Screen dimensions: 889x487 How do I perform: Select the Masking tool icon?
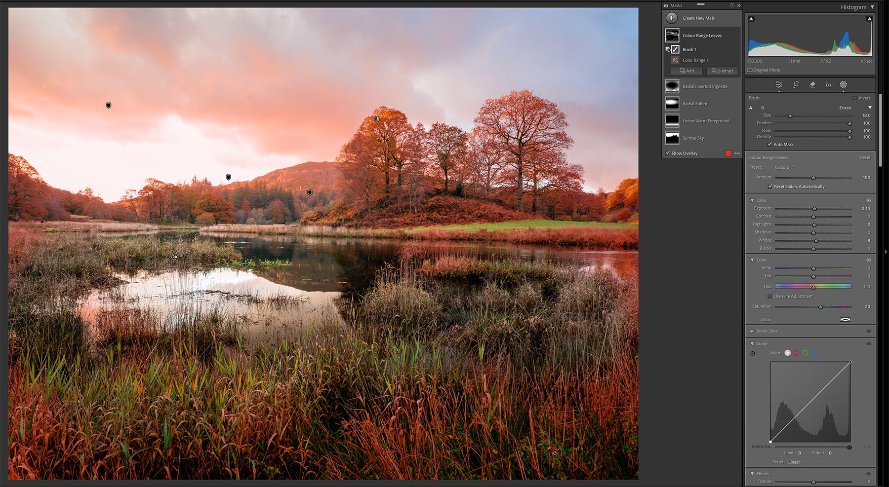click(x=843, y=84)
